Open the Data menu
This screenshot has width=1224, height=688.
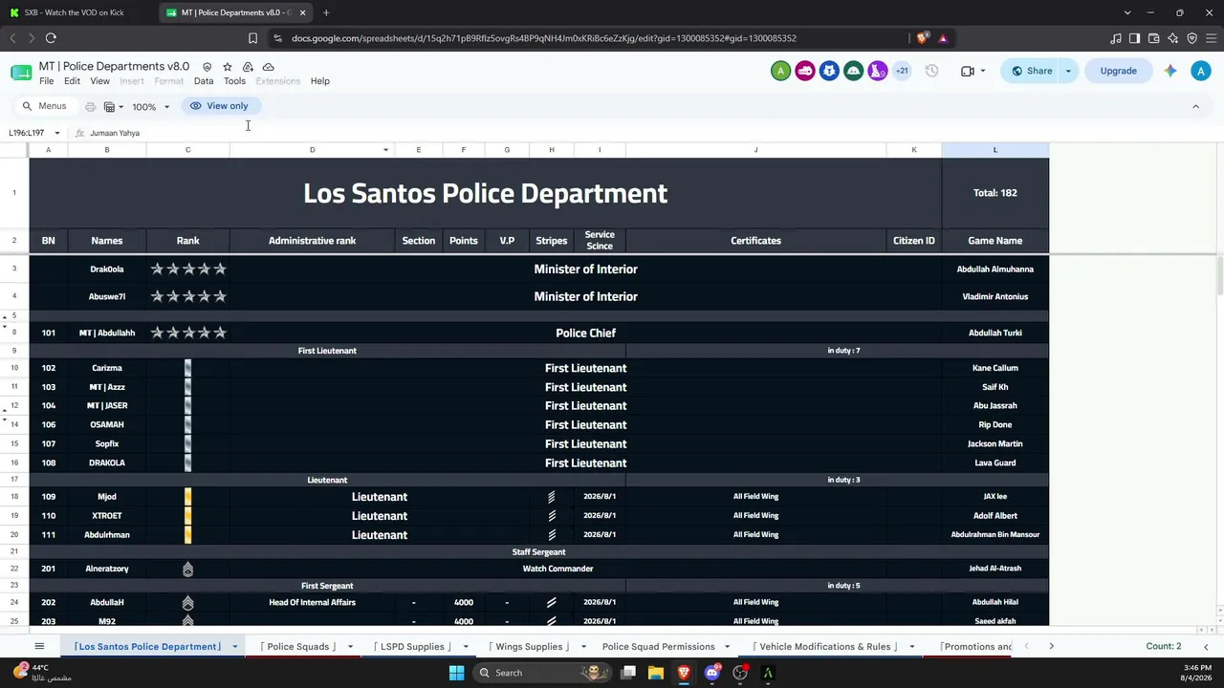pyautogui.click(x=204, y=81)
